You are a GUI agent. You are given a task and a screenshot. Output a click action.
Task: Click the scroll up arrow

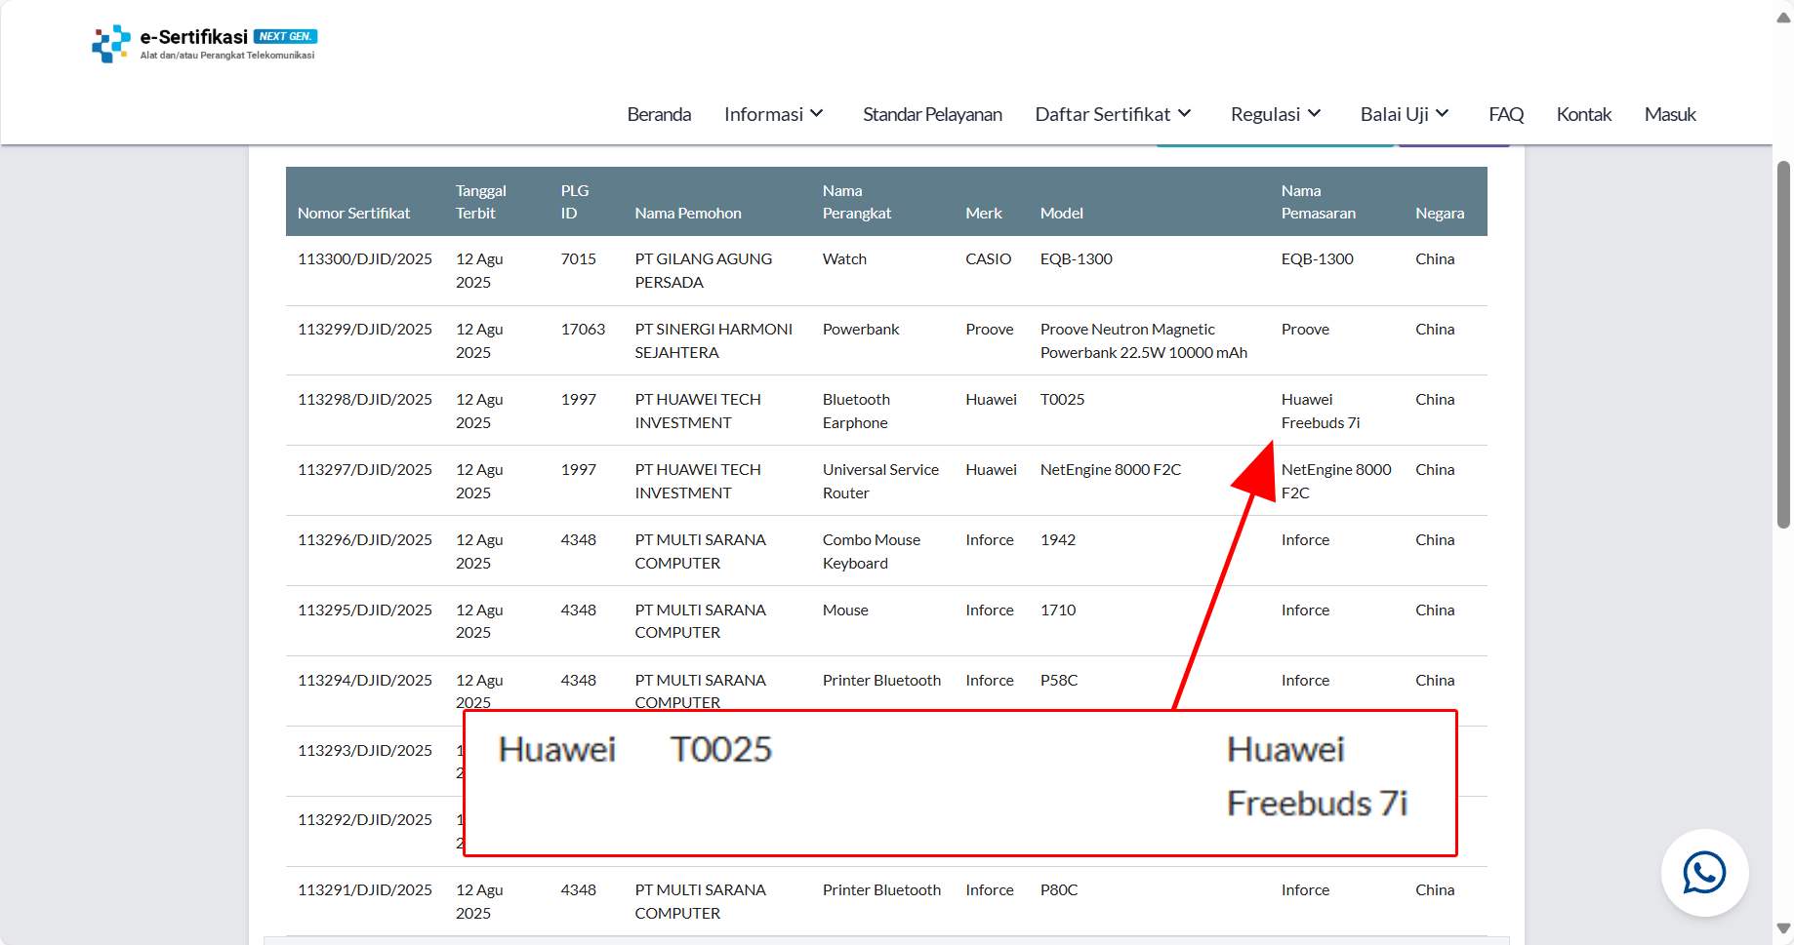point(1783,17)
